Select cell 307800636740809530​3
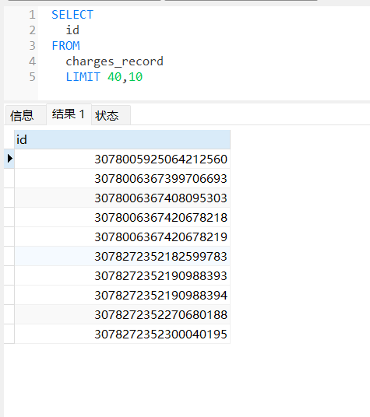The height and width of the screenshot is (417, 370). 122,198
